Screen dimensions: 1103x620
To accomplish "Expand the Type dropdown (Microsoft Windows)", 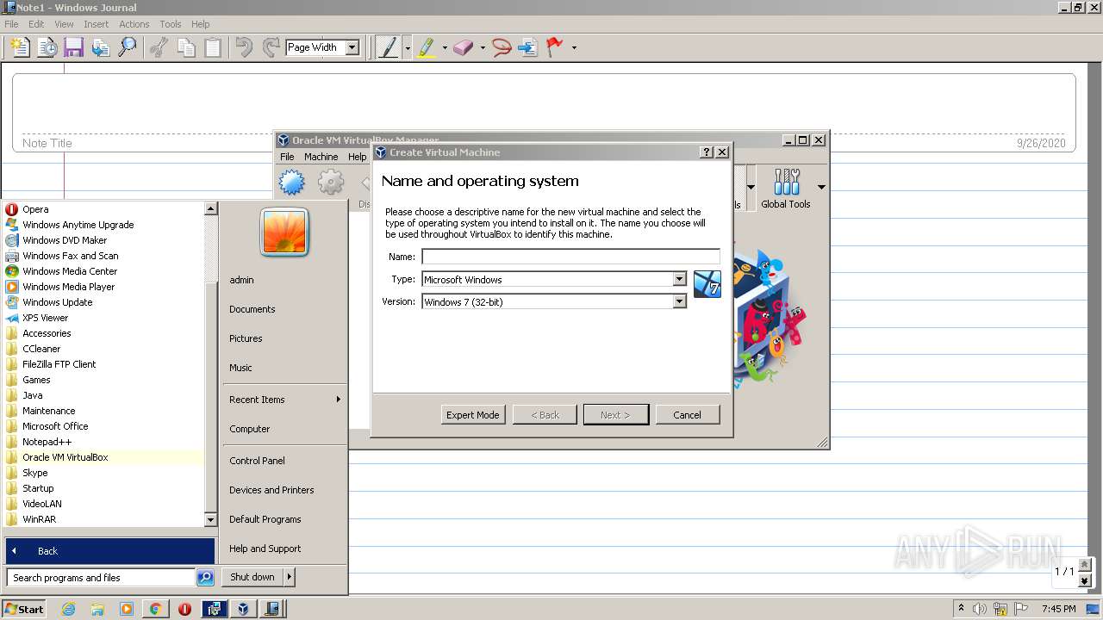I will [679, 279].
